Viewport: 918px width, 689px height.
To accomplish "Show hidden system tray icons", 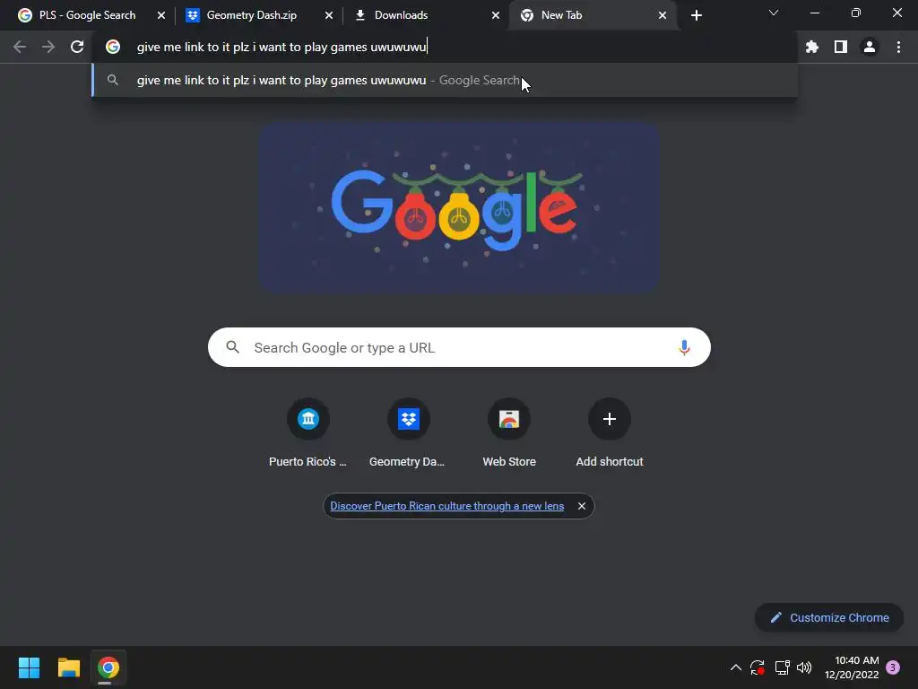I will pos(736,667).
